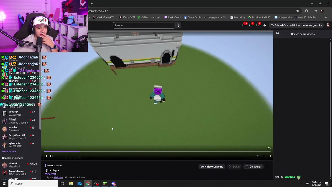
Task: Click the 'Chatea sobre vídeos' chat header
Action: point(303,34)
